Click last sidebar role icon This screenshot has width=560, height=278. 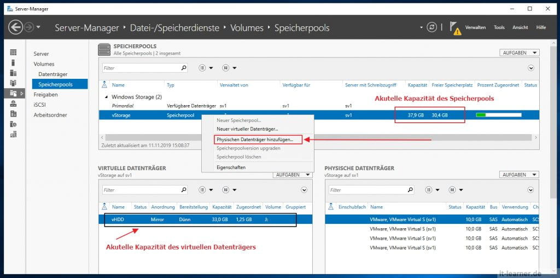pyautogui.click(x=13, y=135)
